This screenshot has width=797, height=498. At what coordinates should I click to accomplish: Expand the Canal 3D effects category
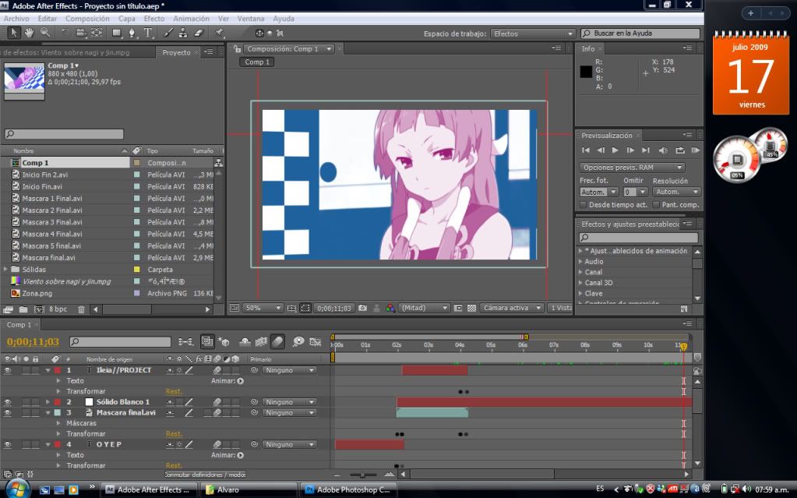580,283
